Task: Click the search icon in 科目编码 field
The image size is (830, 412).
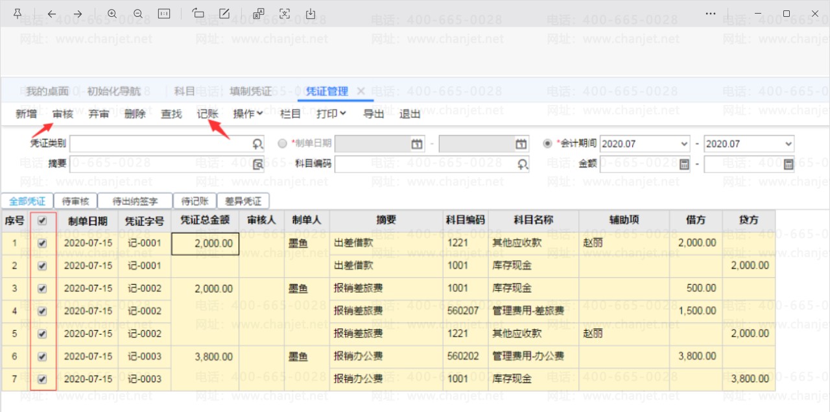Action: [523, 164]
